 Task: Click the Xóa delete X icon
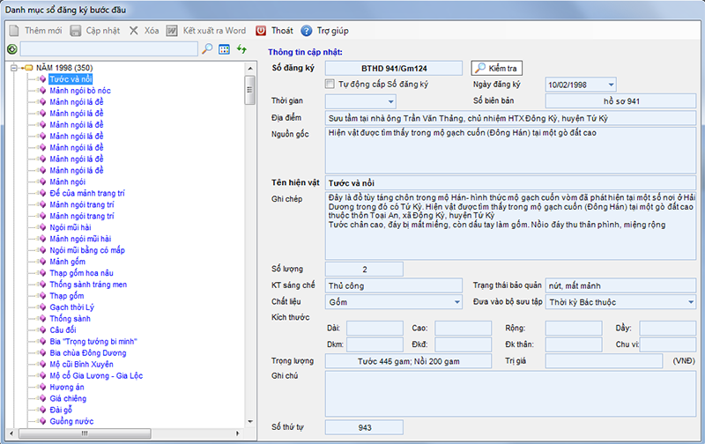134,31
